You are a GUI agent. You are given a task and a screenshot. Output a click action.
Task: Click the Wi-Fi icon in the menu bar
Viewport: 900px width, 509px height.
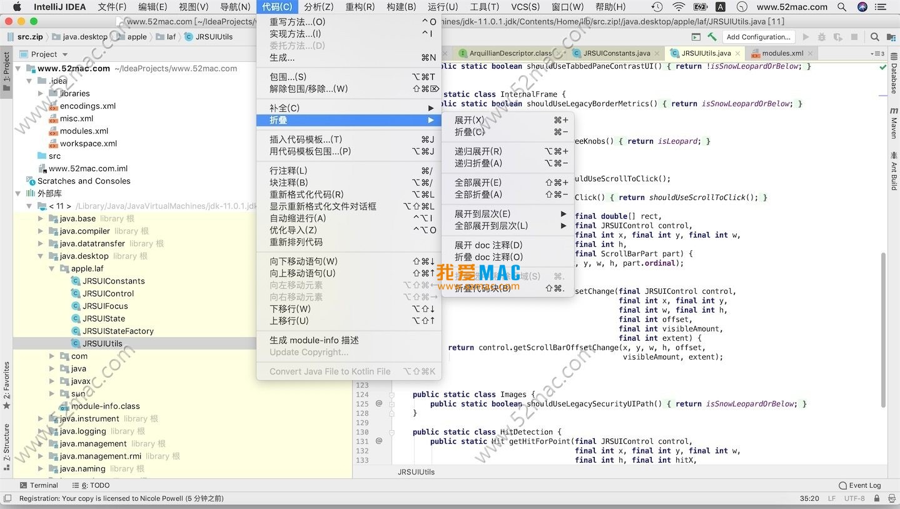pos(679,7)
